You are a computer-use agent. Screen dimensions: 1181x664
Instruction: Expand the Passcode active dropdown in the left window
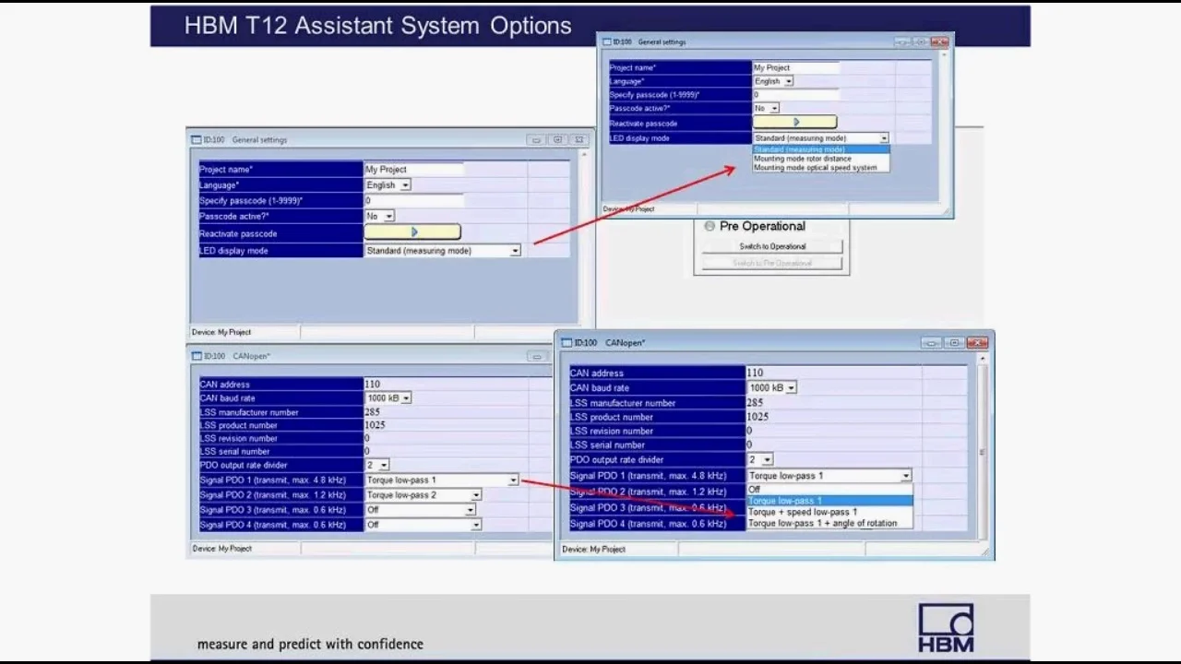pos(388,217)
